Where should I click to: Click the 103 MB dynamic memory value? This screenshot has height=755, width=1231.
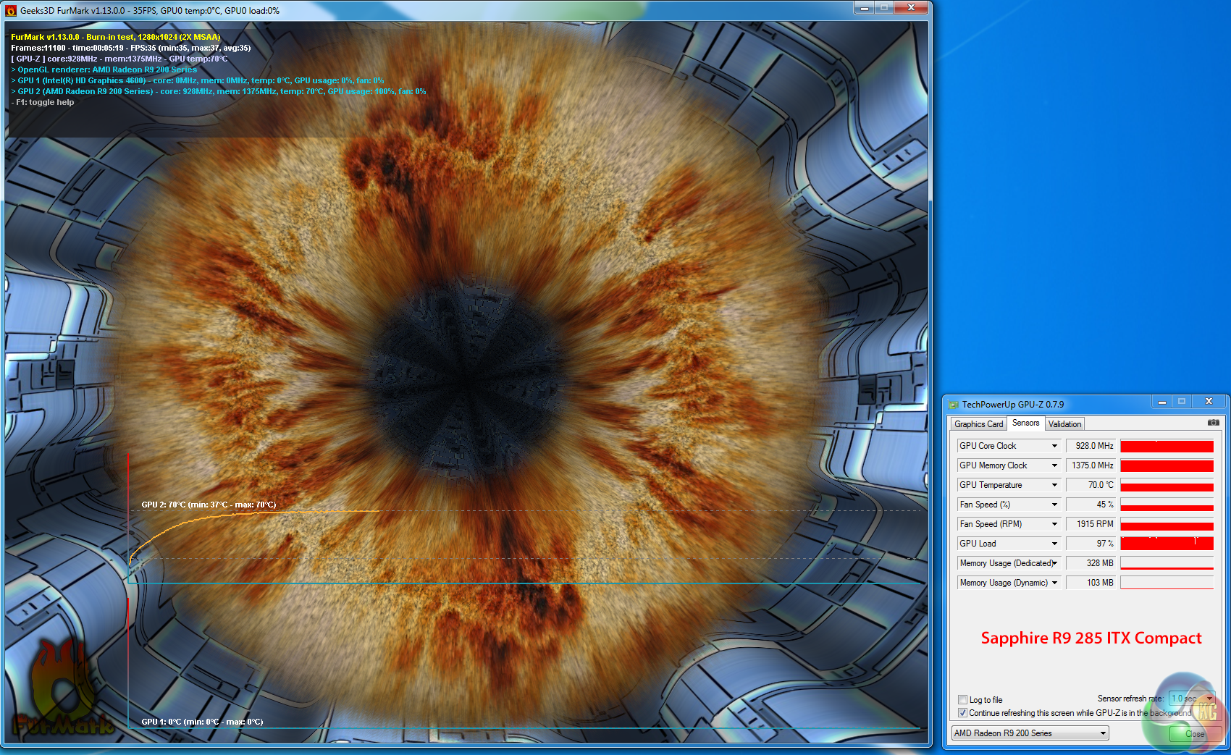1091,583
